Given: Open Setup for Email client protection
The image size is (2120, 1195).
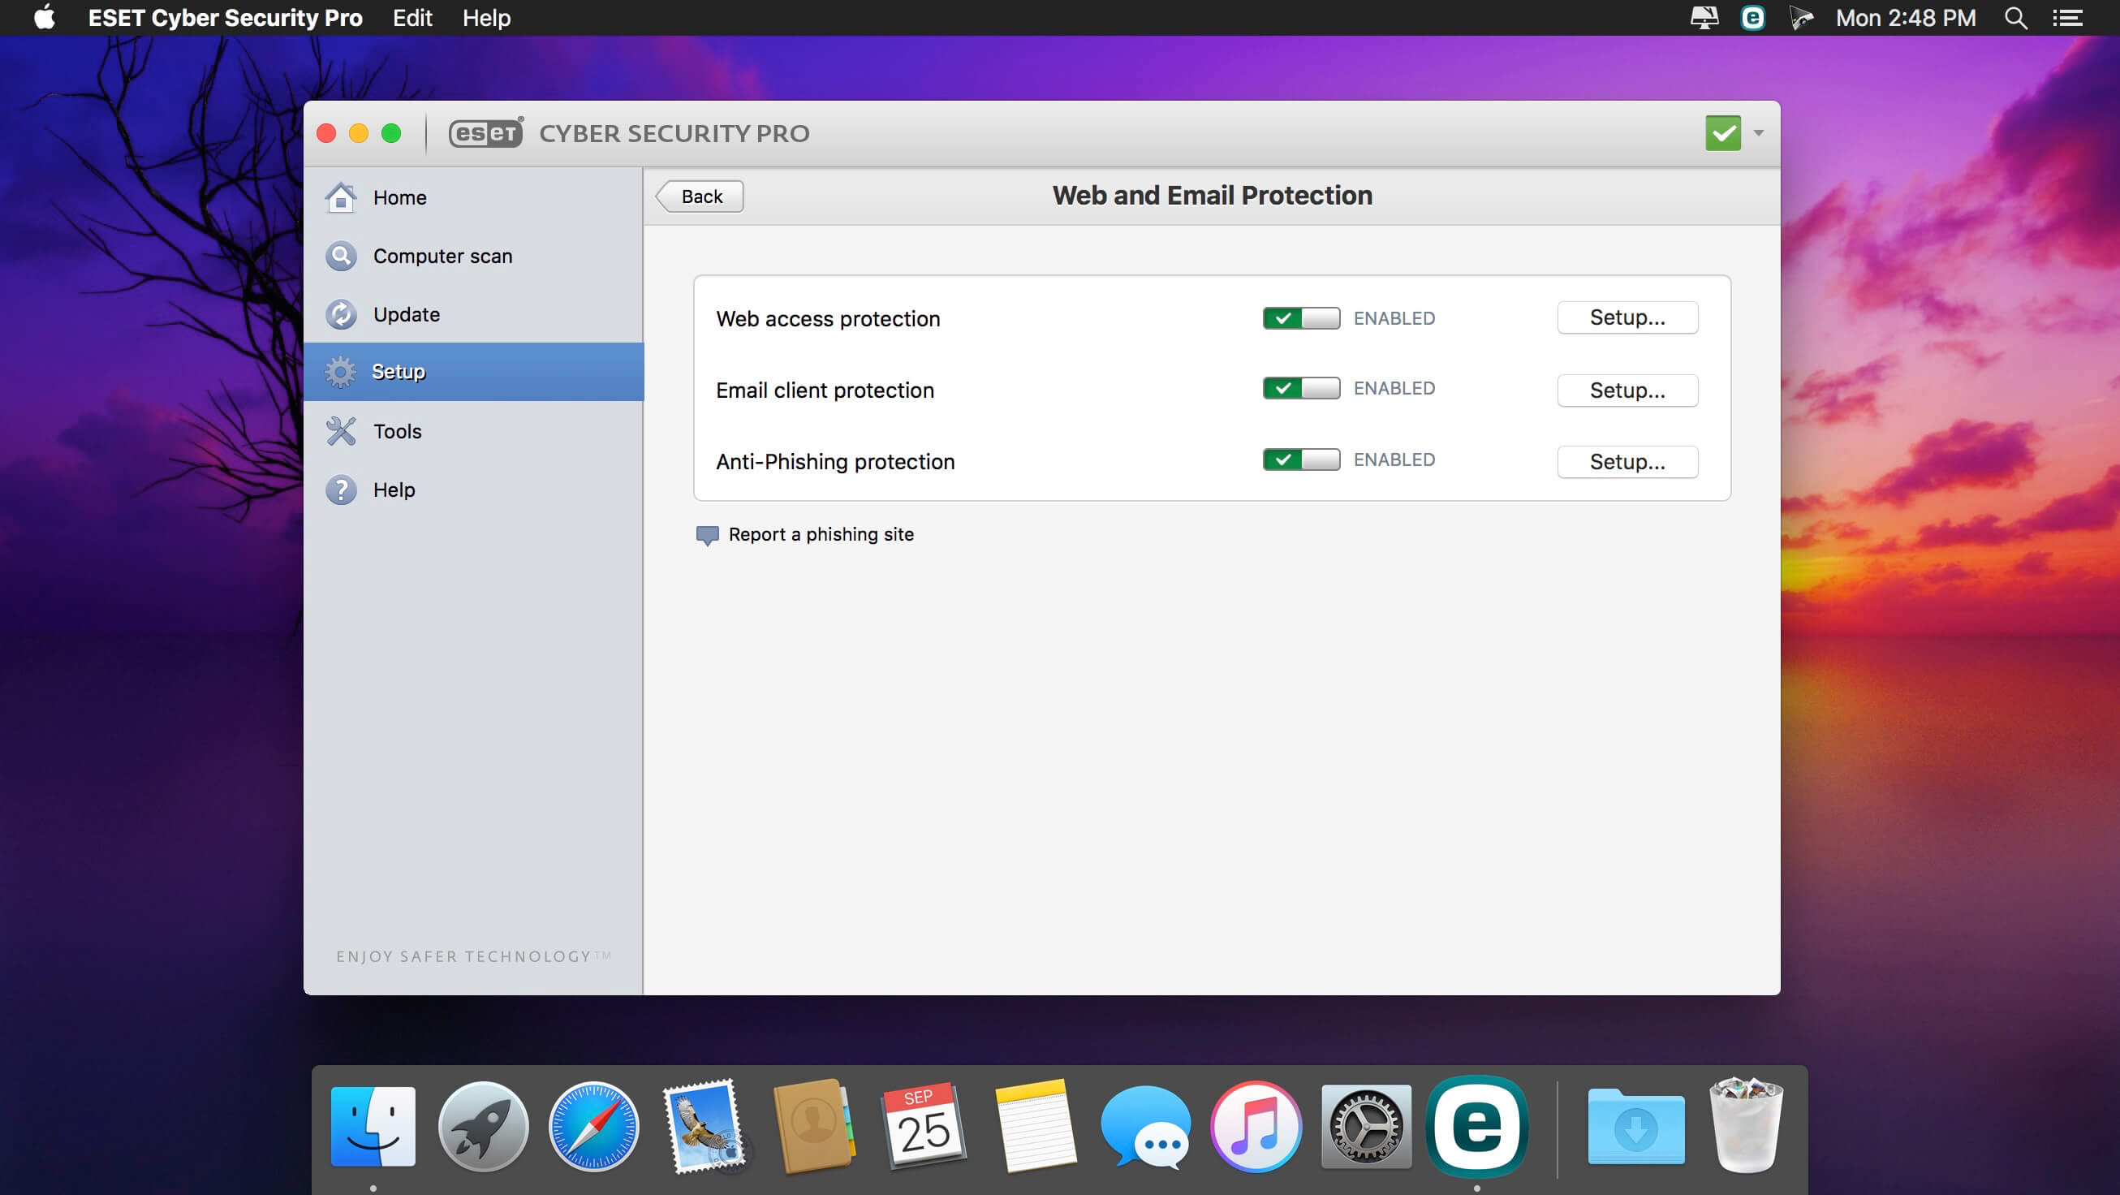Looking at the screenshot, I should click(x=1627, y=390).
